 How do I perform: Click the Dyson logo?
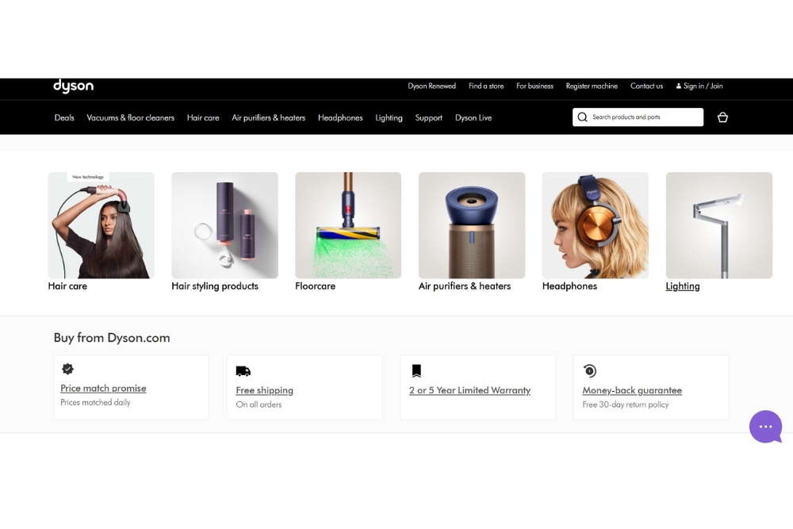(73, 86)
